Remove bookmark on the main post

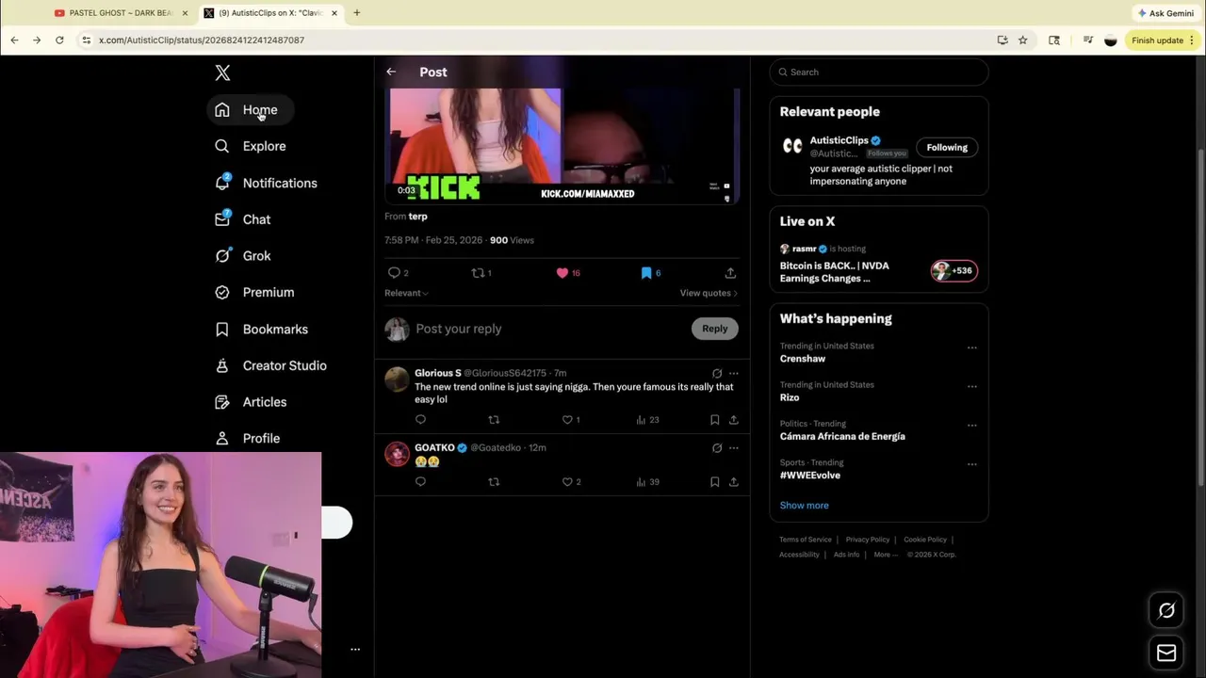click(646, 273)
